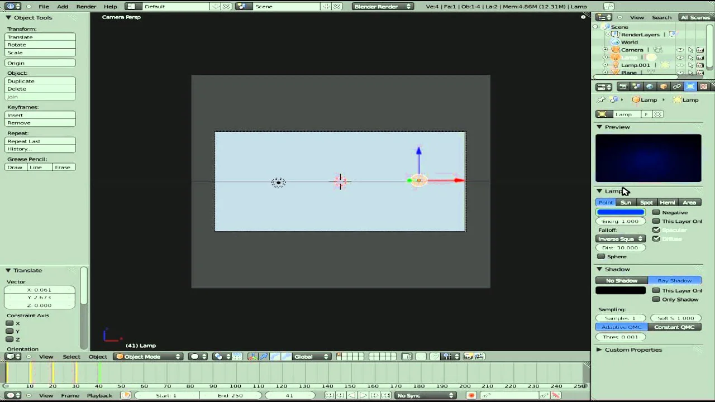
Task: Click the blue lamp color swatch
Action: (x=620, y=212)
